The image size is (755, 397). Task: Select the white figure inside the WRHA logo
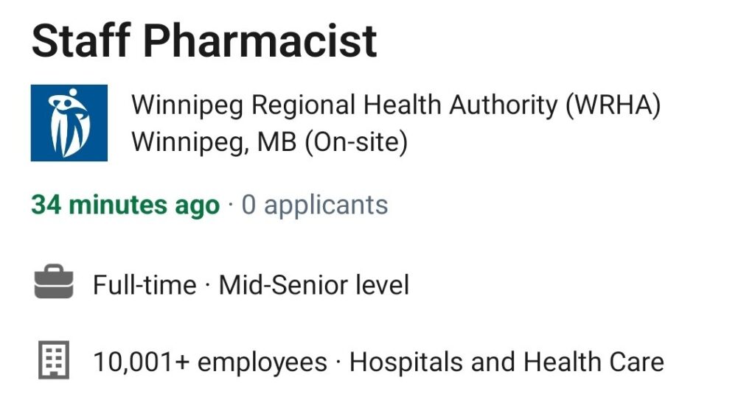click(69, 123)
